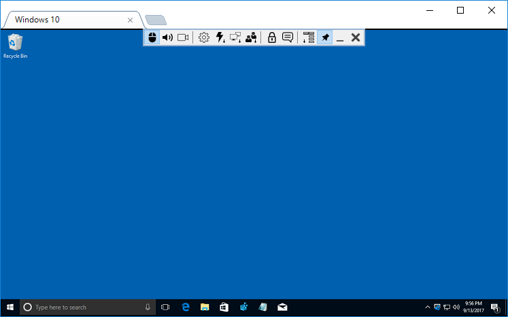Toggle the mouse input control icon
Image resolution: width=508 pixels, height=317 pixels.
click(152, 38)
